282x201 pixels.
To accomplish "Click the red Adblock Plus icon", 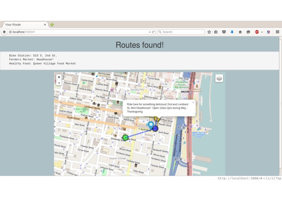I will click(x=257, y=32).
